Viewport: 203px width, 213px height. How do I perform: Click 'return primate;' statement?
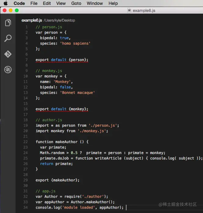(56, 164)
